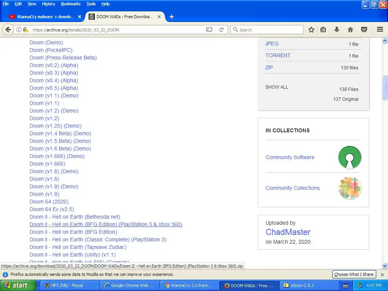Viewport: 388px width, 291px height.
Task: Close the DOOM WADs tab
Action: tap(159, 17)
